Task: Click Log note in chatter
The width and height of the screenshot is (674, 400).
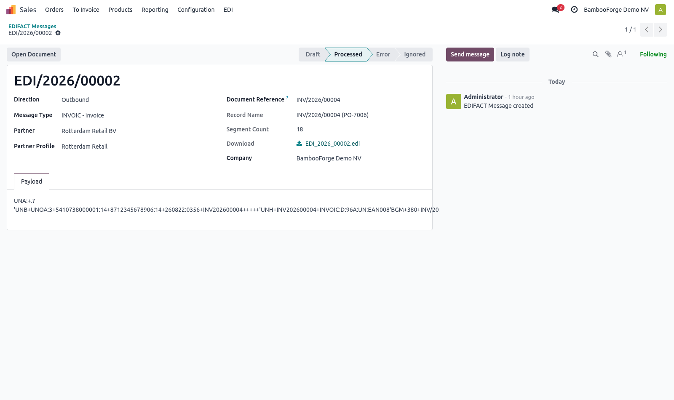Action: 513,54
